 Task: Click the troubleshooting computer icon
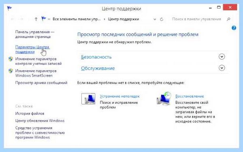point(88,98)
